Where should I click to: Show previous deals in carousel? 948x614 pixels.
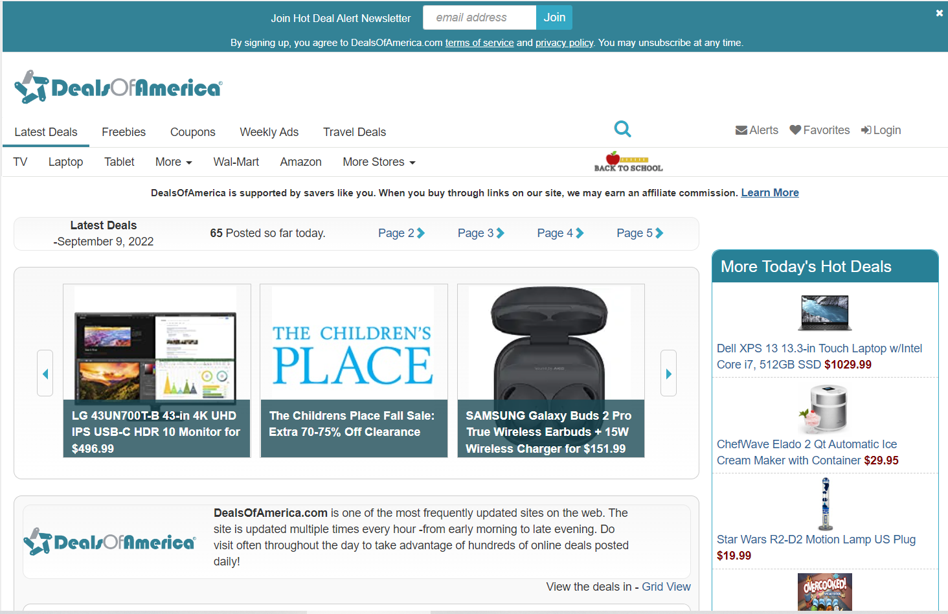click(45, 373)
